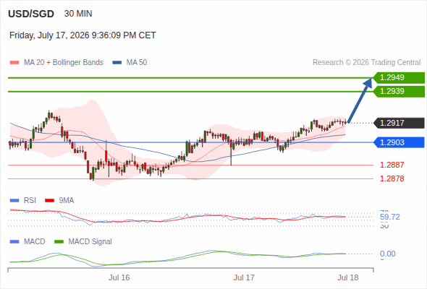Image resolution: width=427 pixels, height=289 pixels.
Task: Click the RSI legend blue swatch
Action: [14, 201]
